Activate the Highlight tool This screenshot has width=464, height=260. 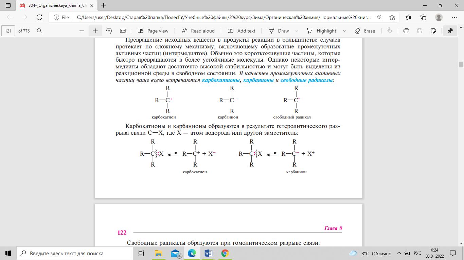(x=322, y=31)
